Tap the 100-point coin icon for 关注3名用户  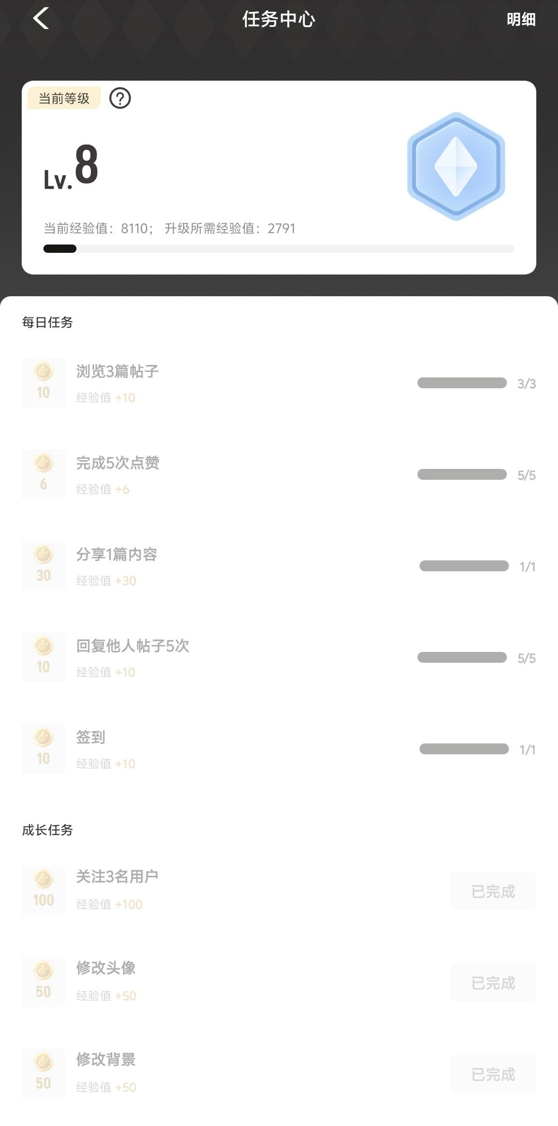click(x=43, y=890)
